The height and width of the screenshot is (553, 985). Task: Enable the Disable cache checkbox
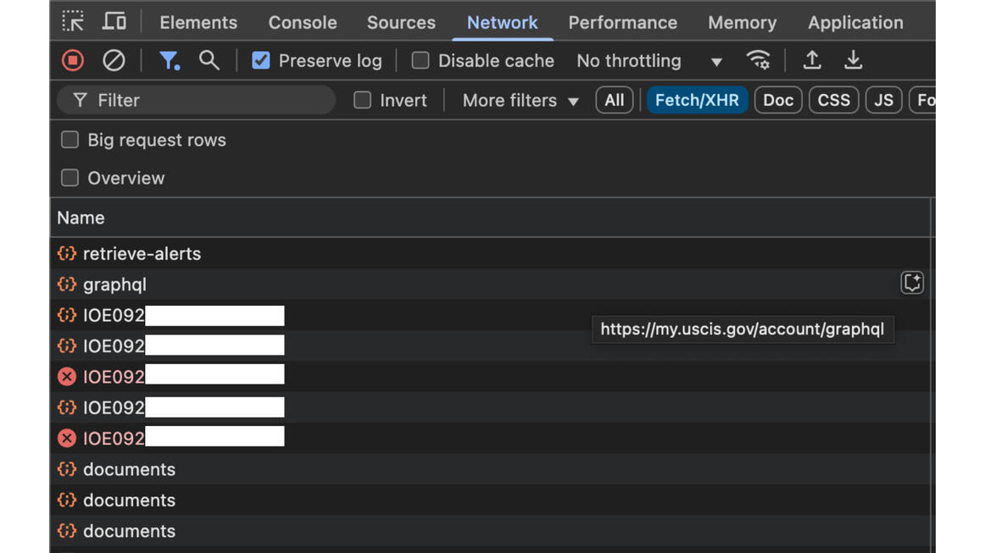tap(420, 61)
